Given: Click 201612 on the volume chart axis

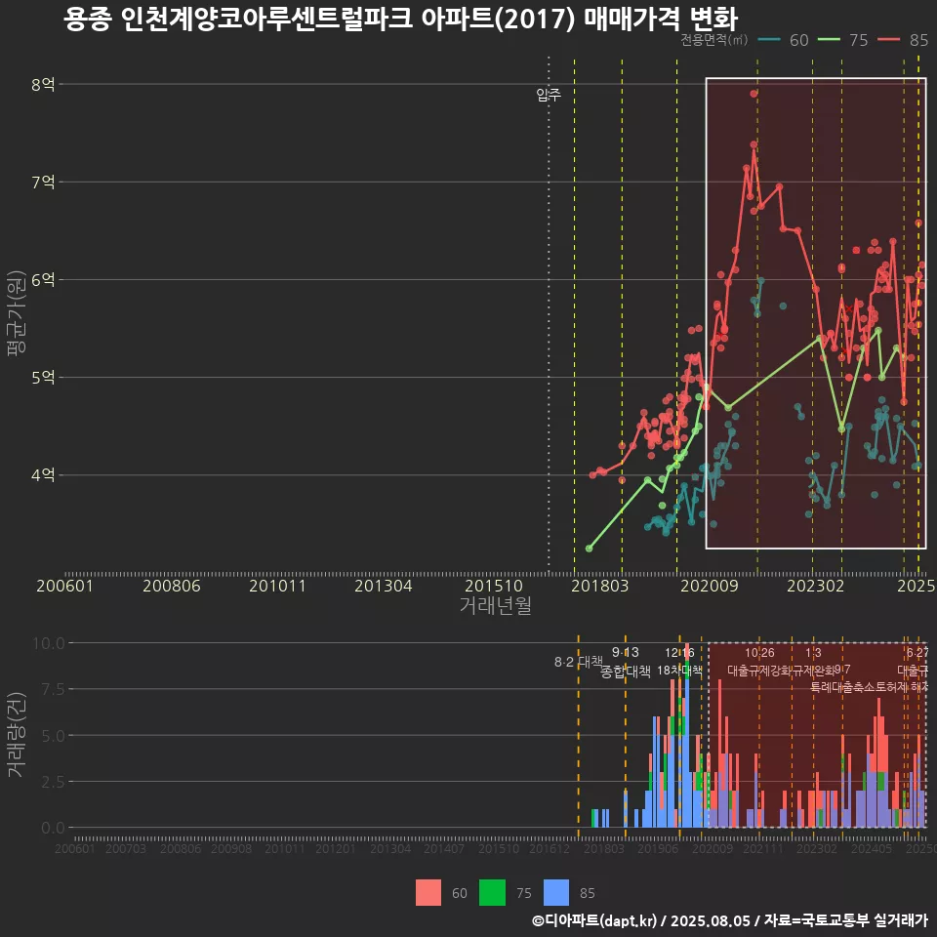Looking at the screenshot, I should tap(550, 848).
